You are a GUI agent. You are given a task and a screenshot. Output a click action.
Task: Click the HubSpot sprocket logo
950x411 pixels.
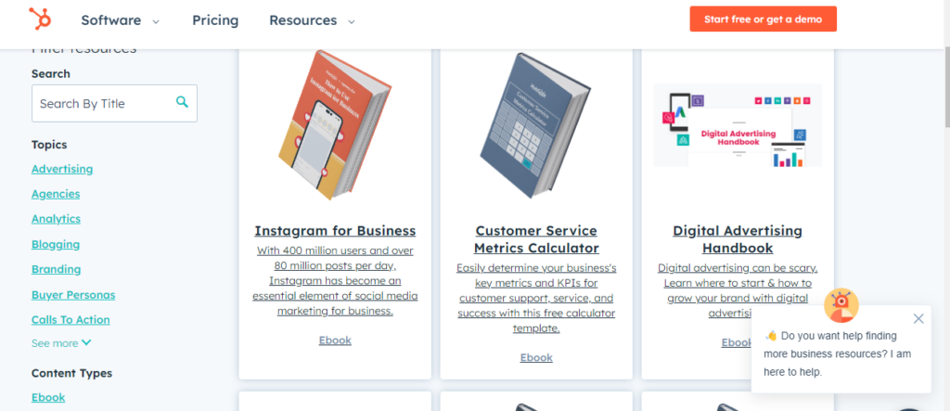click(x=40, y=19)
